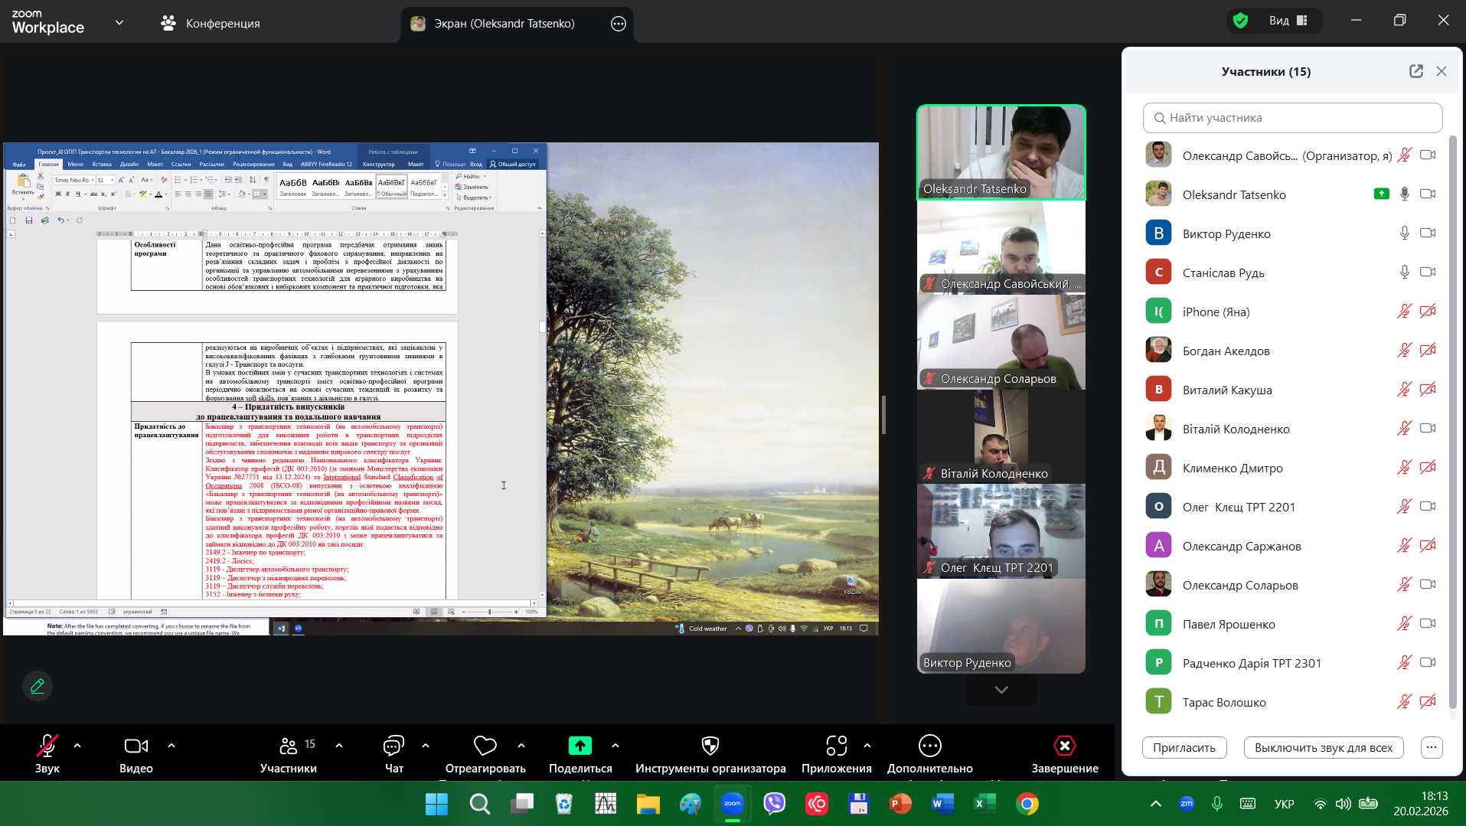Pop out the participants panel
The image size is (1466, 826).
(x=1415, y=71)
